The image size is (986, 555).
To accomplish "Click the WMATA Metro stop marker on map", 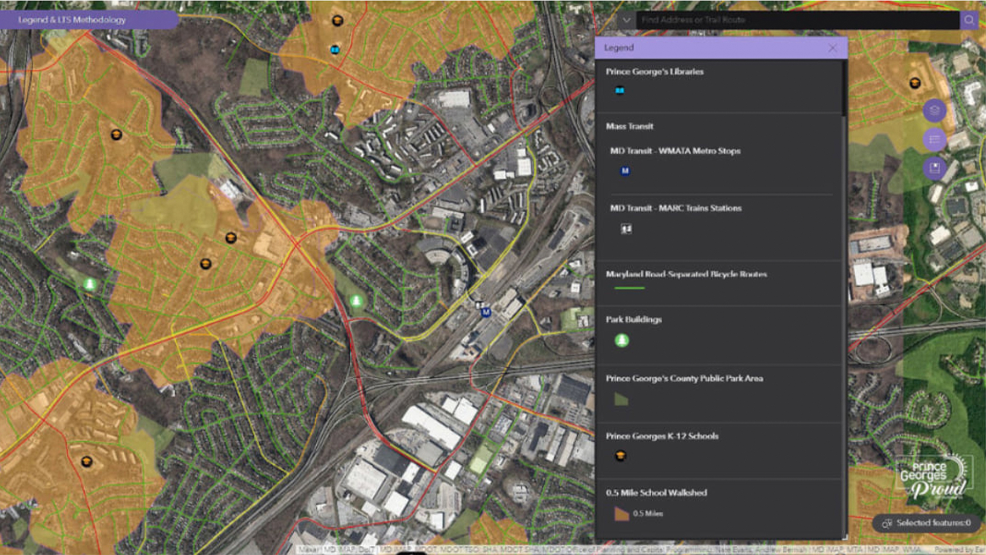I will tap(486, 312).
